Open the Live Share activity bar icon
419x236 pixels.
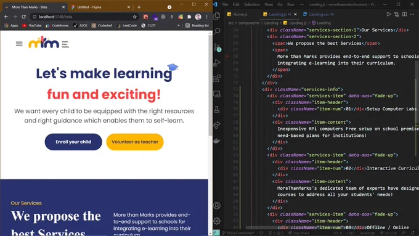(217, 125)
